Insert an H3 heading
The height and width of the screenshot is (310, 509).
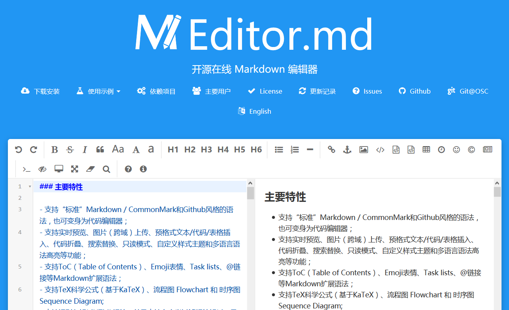coord(207,150)
